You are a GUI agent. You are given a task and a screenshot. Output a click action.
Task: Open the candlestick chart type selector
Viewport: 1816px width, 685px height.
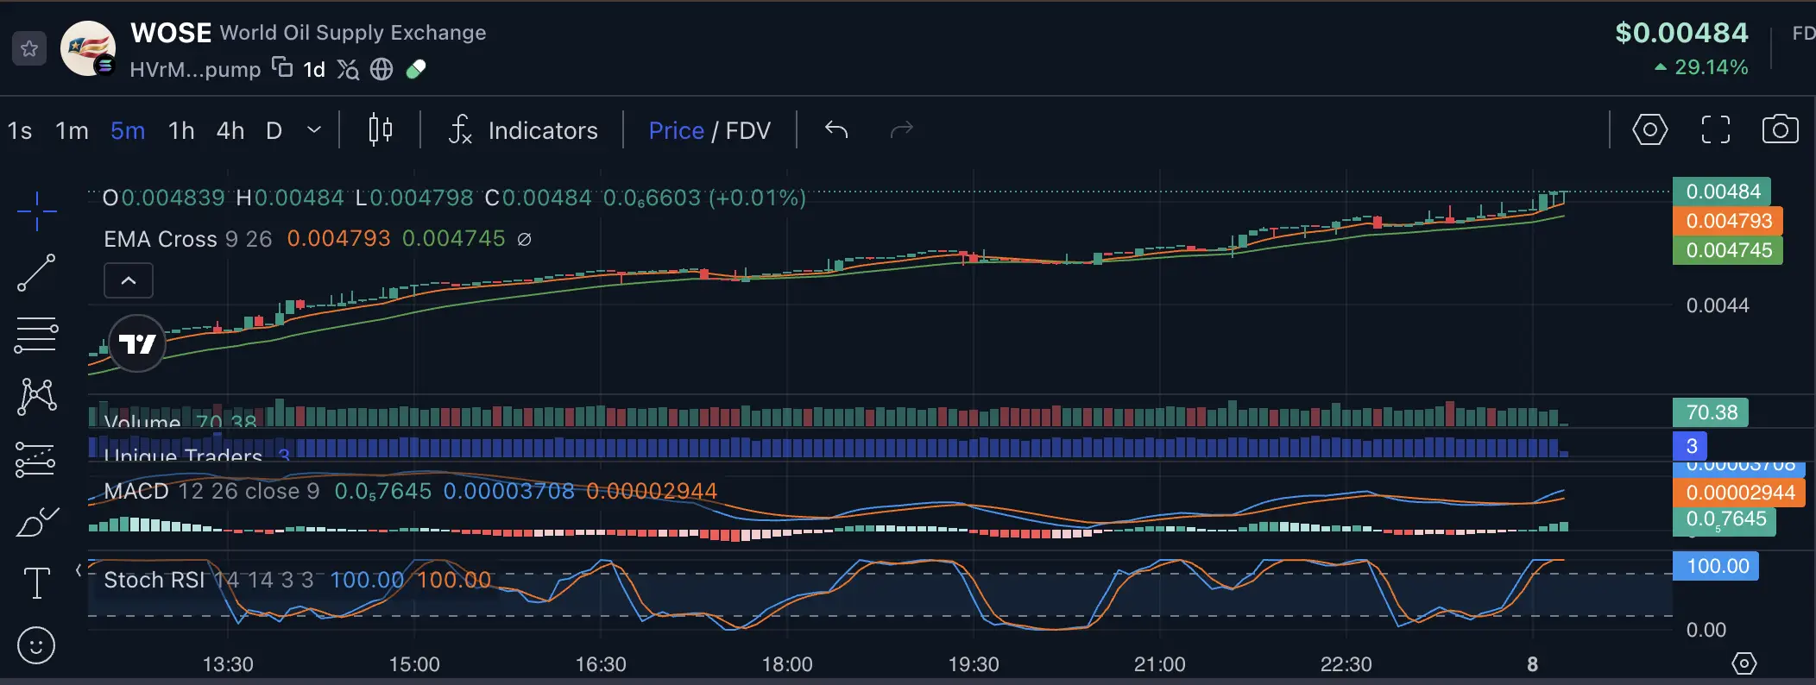(x=381, y=130)
